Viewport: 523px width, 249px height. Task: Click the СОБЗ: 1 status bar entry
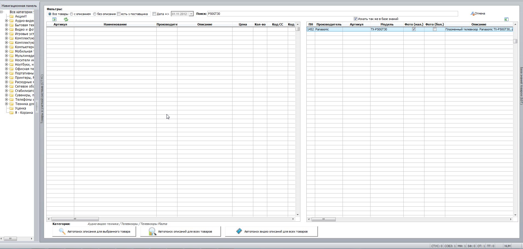[x=450, y=246]
